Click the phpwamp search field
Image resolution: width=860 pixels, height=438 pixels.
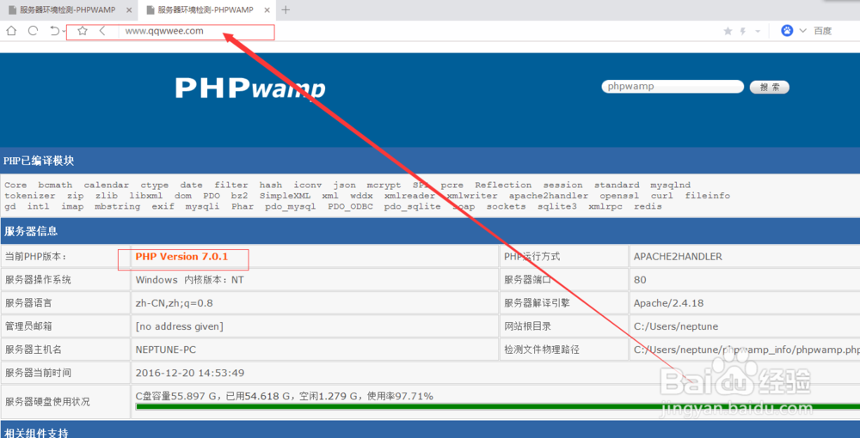(x=673, y=87)
